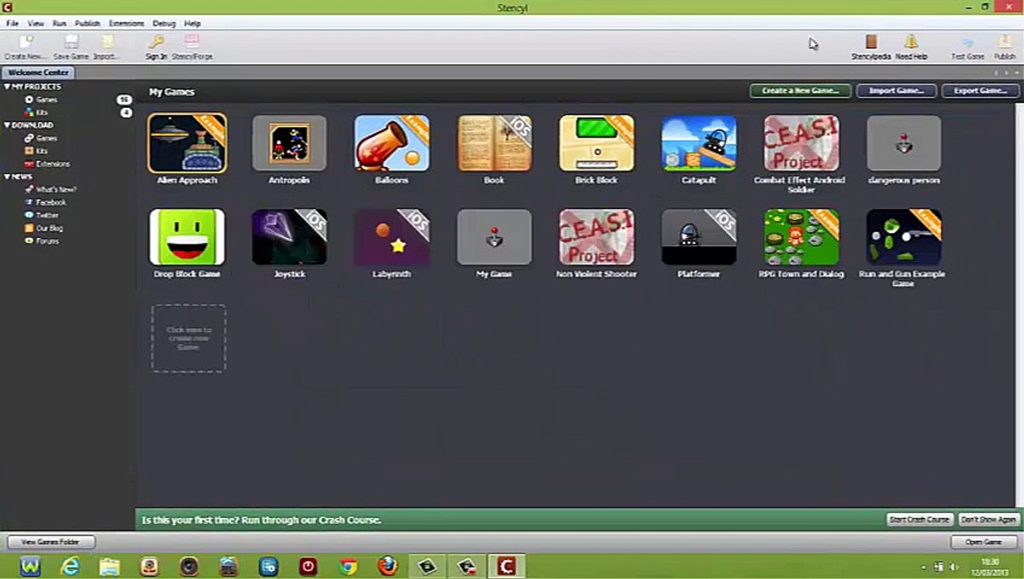1024x579 pixels.
Task: Open File Explorer from the taskbar
Action: point(109,566)
